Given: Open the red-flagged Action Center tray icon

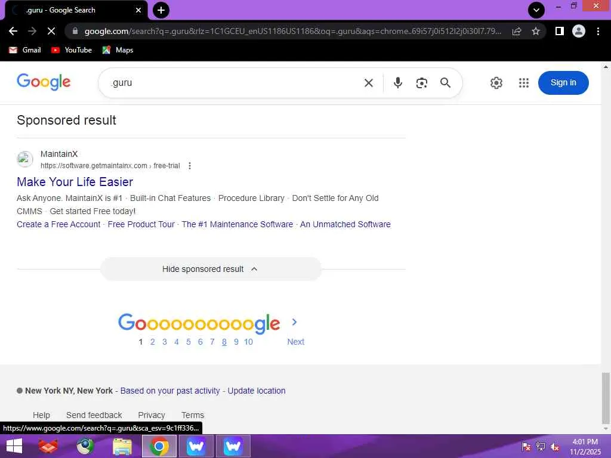Looking at the screenshot, I should pyautogui.click(x=526, y=447).
